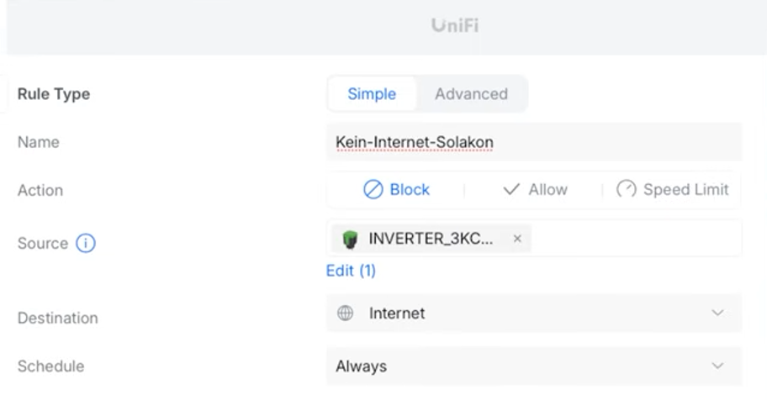
Task: Click the Allow checkmark icon
Action: coord(511,190)
